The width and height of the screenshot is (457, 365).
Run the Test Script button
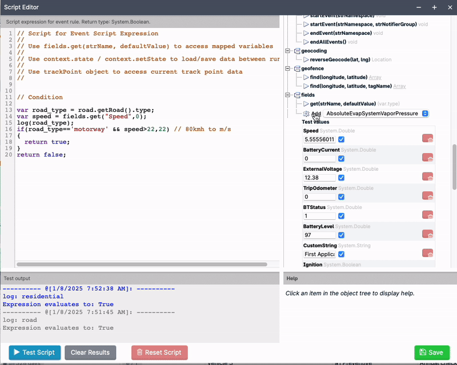(x=35, y=352)
